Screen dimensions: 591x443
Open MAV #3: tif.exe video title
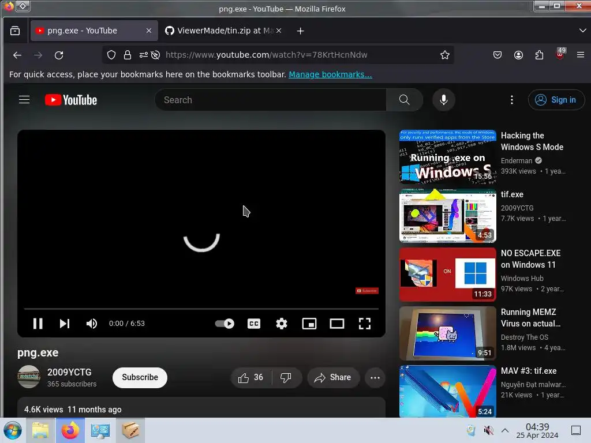(x=529, y=371)
